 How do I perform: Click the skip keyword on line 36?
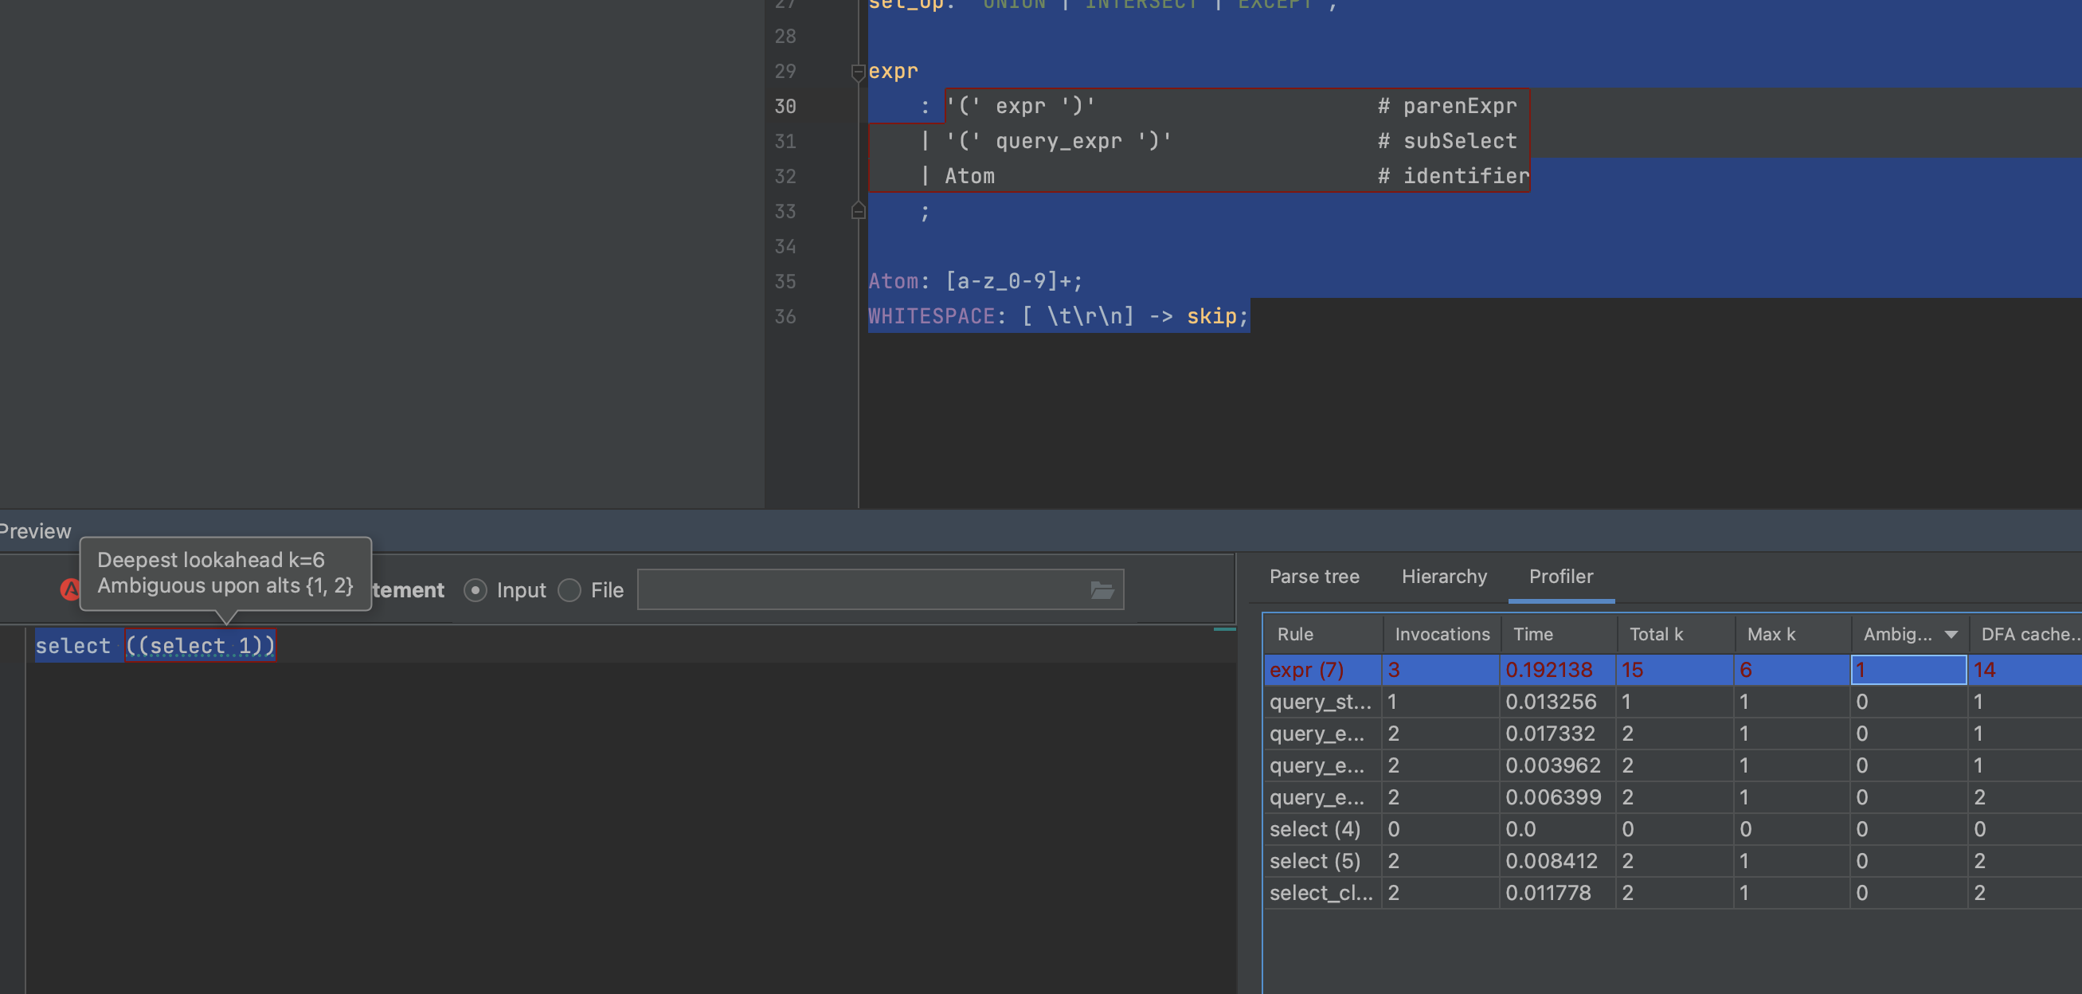pos(1211,316)
